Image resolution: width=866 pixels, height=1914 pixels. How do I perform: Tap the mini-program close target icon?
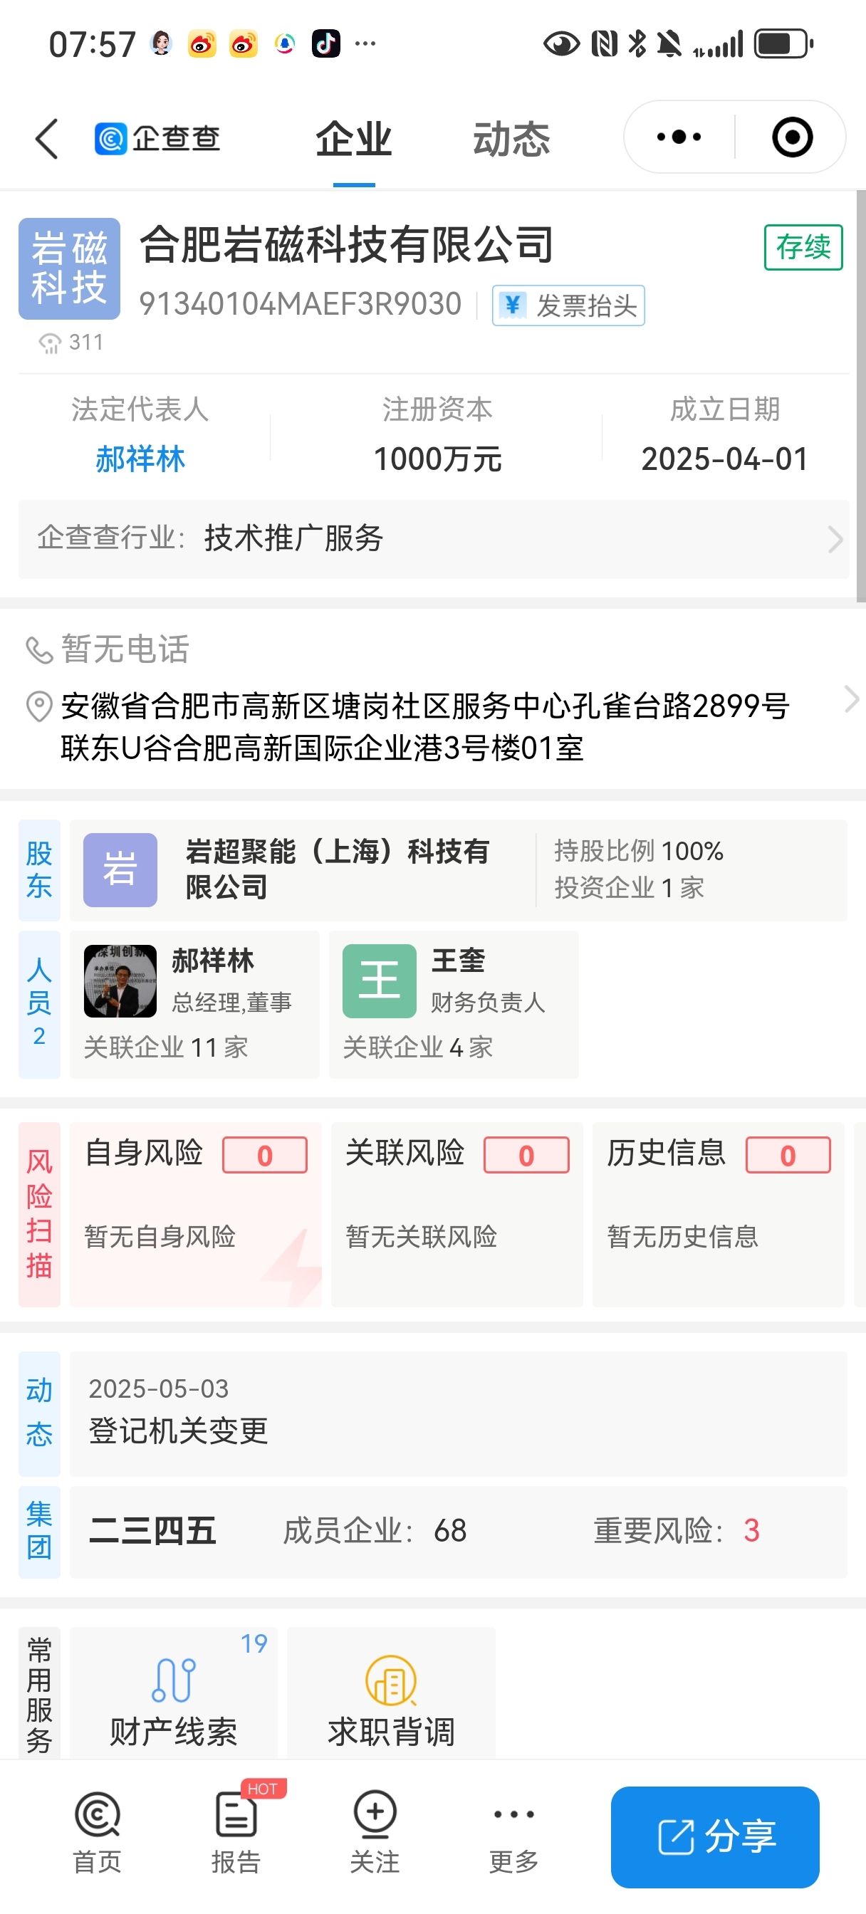793,137
